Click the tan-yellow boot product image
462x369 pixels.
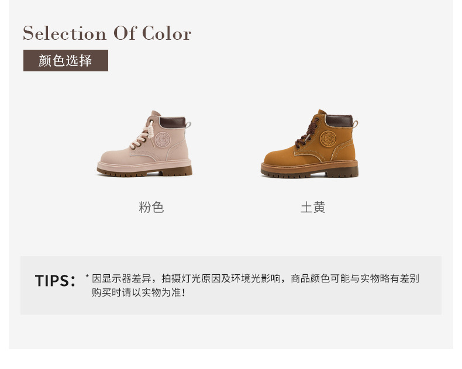pos(310,144)
